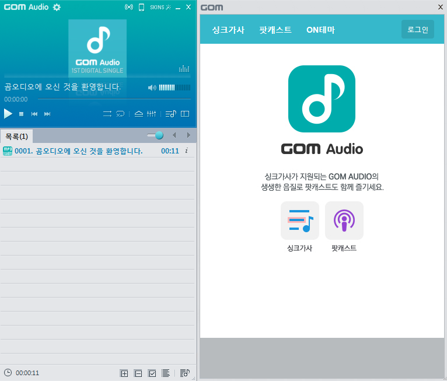Viewport: 447px width, 381px height.
Task: Click the playback seek bar
Action: tap(114, 99)
